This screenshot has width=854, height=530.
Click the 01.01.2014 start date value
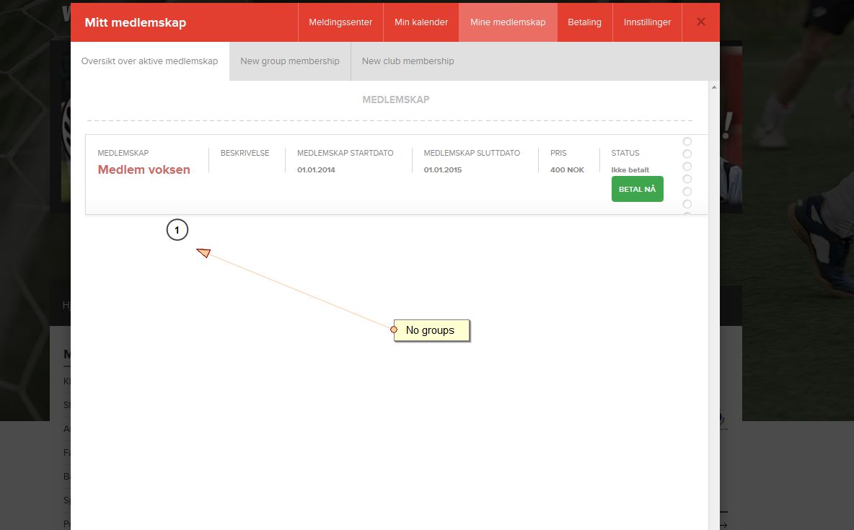coord(316,170)
